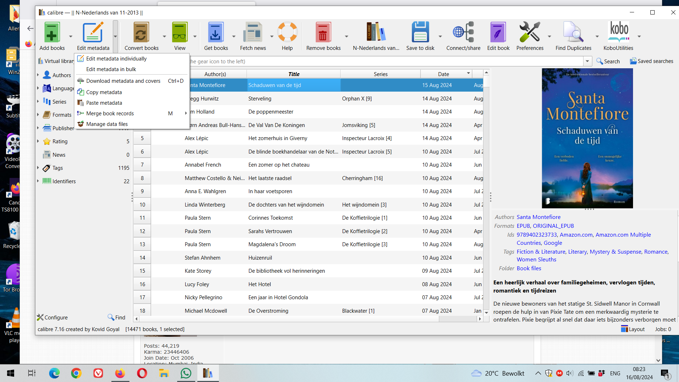This screenshot has height=382, width=679.
Task: Open the Get books dropdown arrow
Action: (234, 36)
